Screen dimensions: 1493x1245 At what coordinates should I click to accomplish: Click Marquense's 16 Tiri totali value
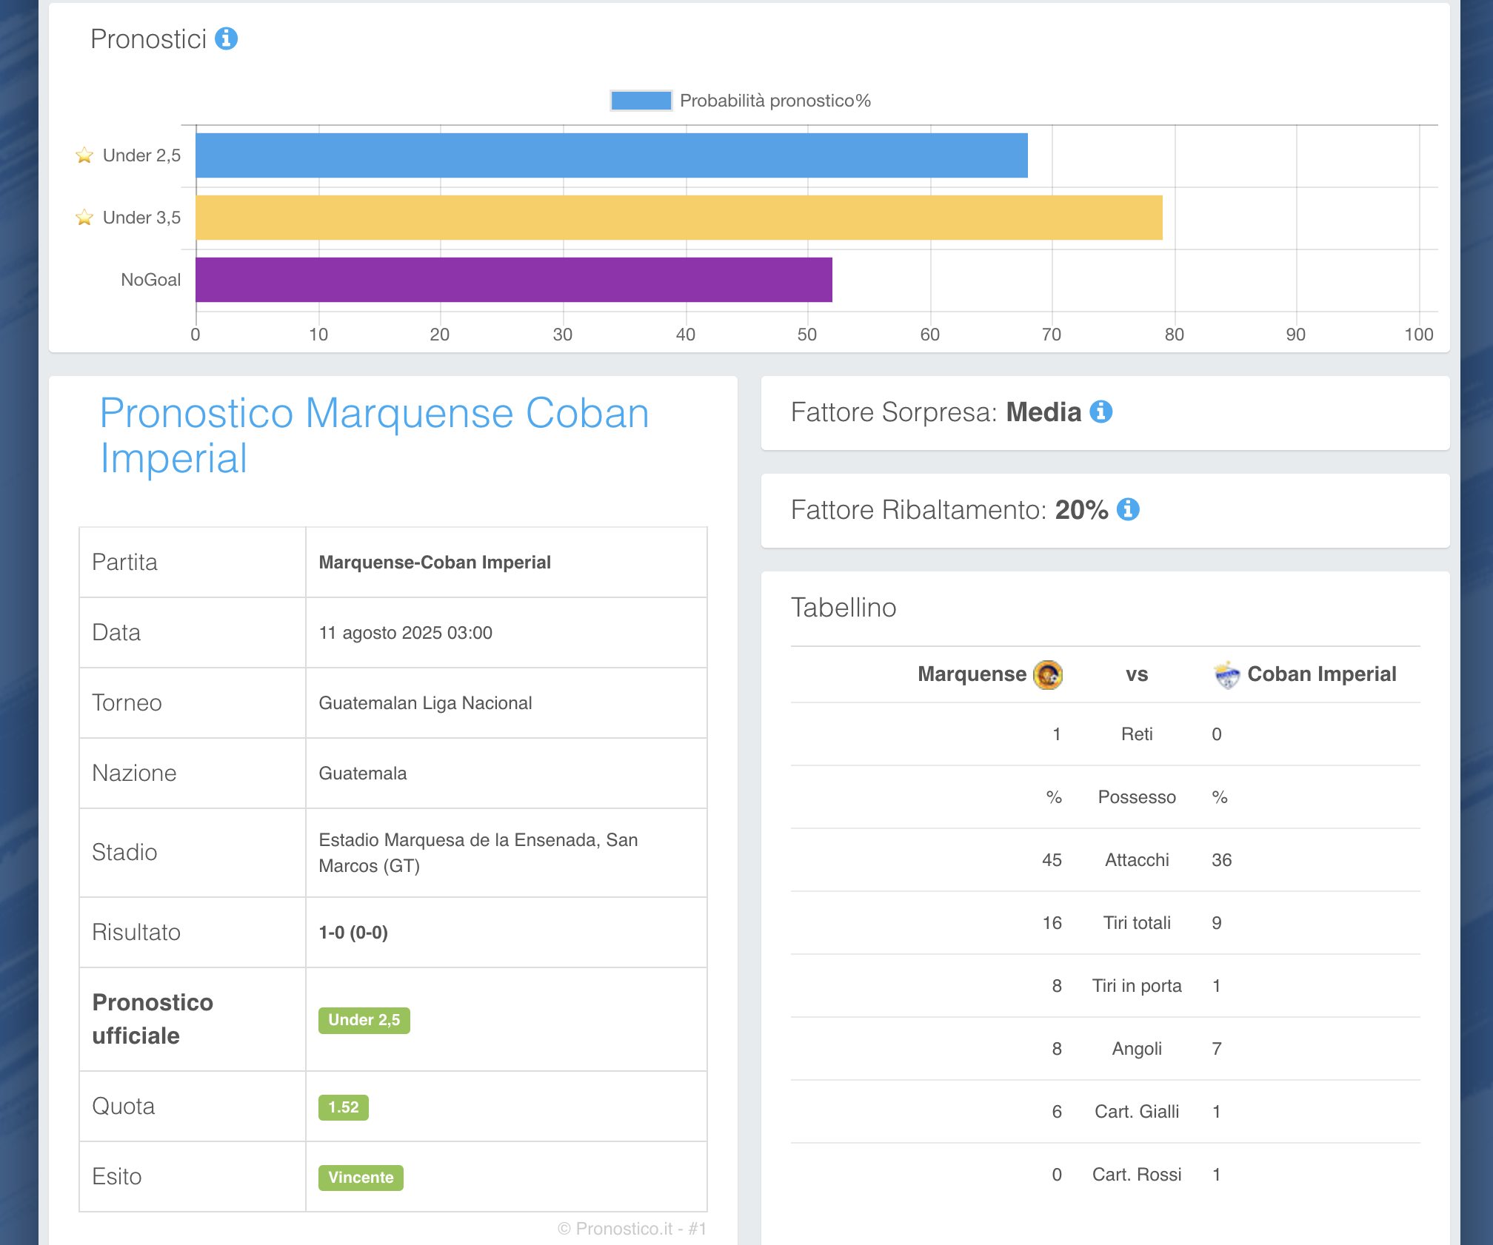[x=1052, y=923]
